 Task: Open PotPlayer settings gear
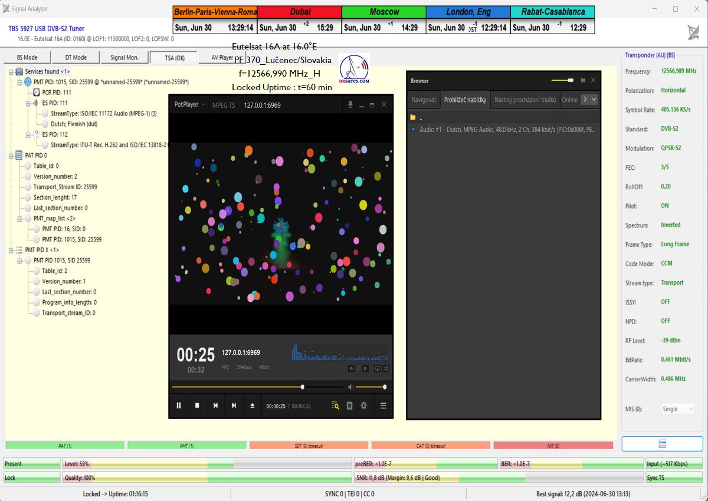(x=364, y=406)
